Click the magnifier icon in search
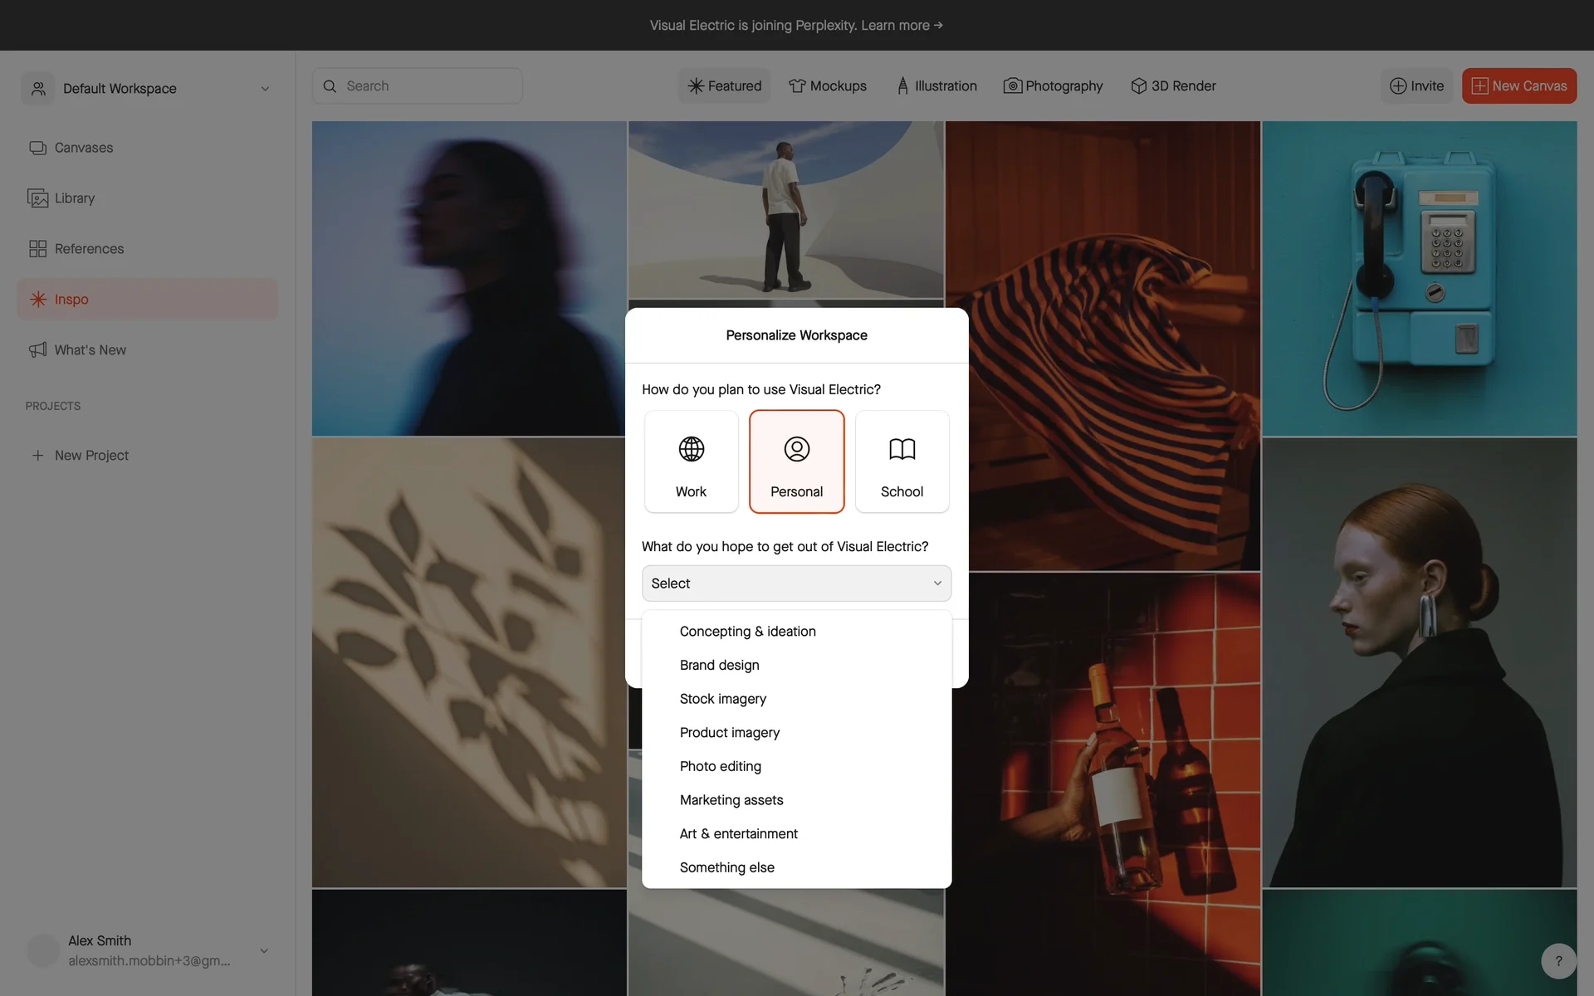 pos(330,86)
